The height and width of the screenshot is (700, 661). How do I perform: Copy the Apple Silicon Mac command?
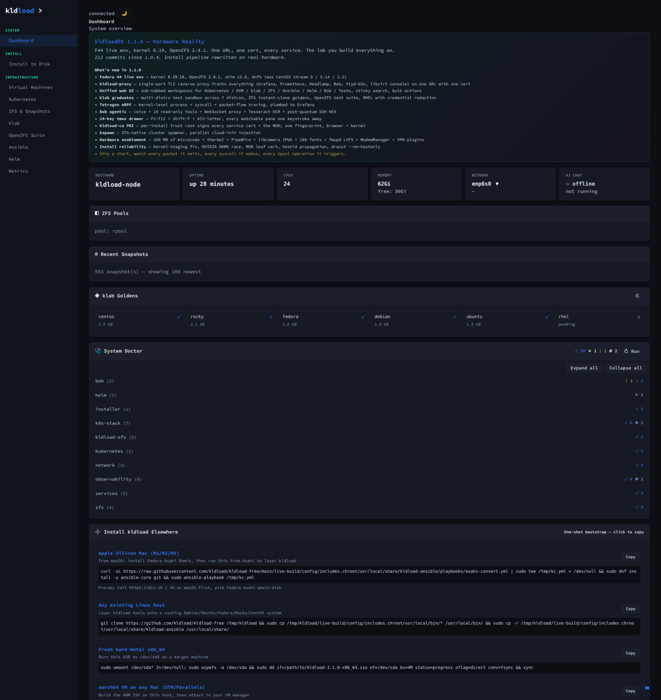pyautogui.click(x=630, y=557)
